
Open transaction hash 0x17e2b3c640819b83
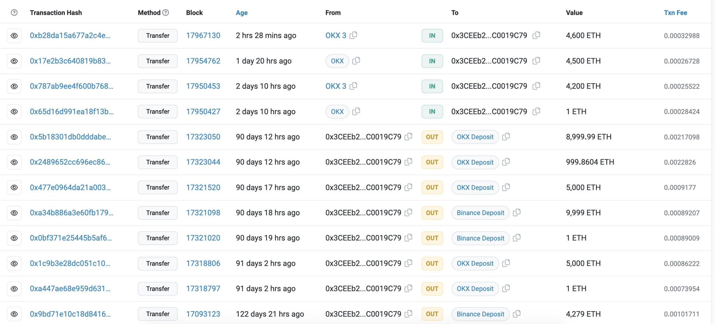coord(70,61)
